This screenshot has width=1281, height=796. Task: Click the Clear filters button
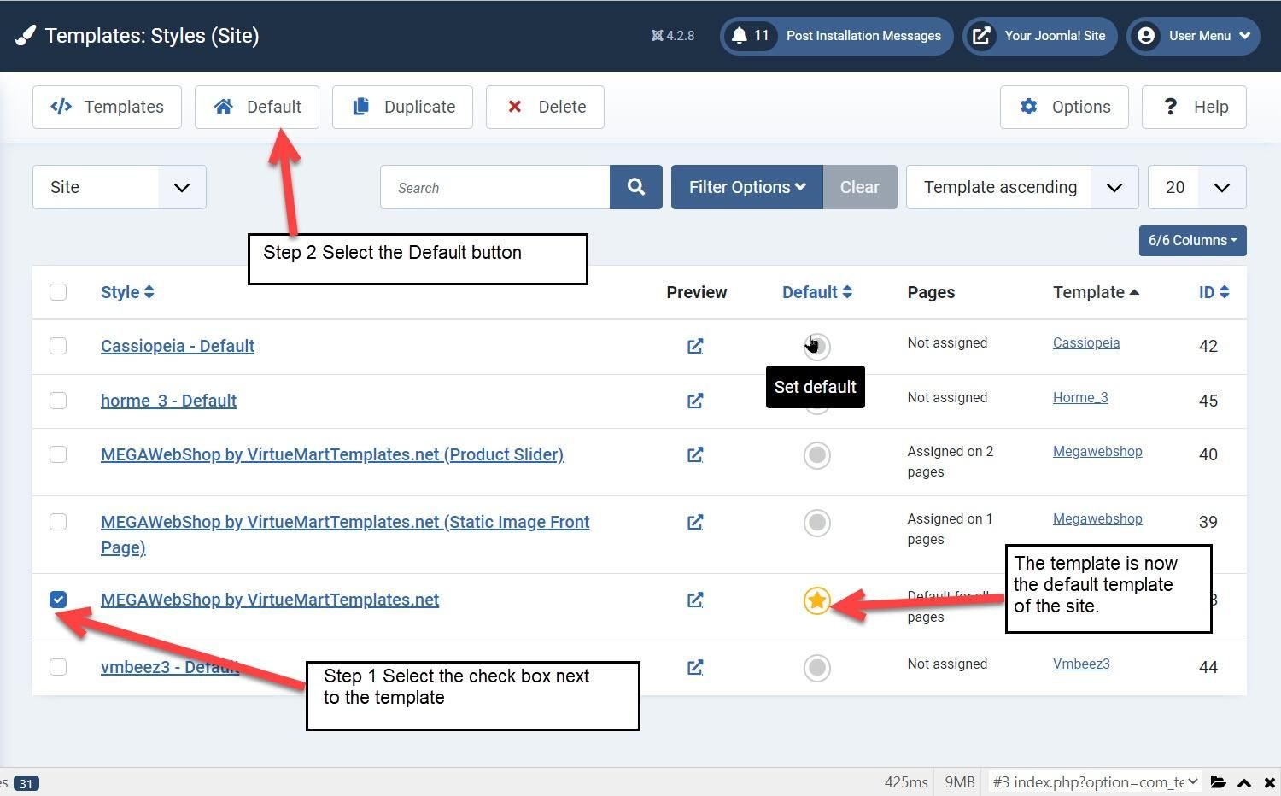pos(860,187)
